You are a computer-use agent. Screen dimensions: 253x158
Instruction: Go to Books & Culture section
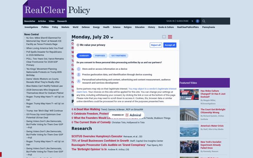(x=166, y=27)
